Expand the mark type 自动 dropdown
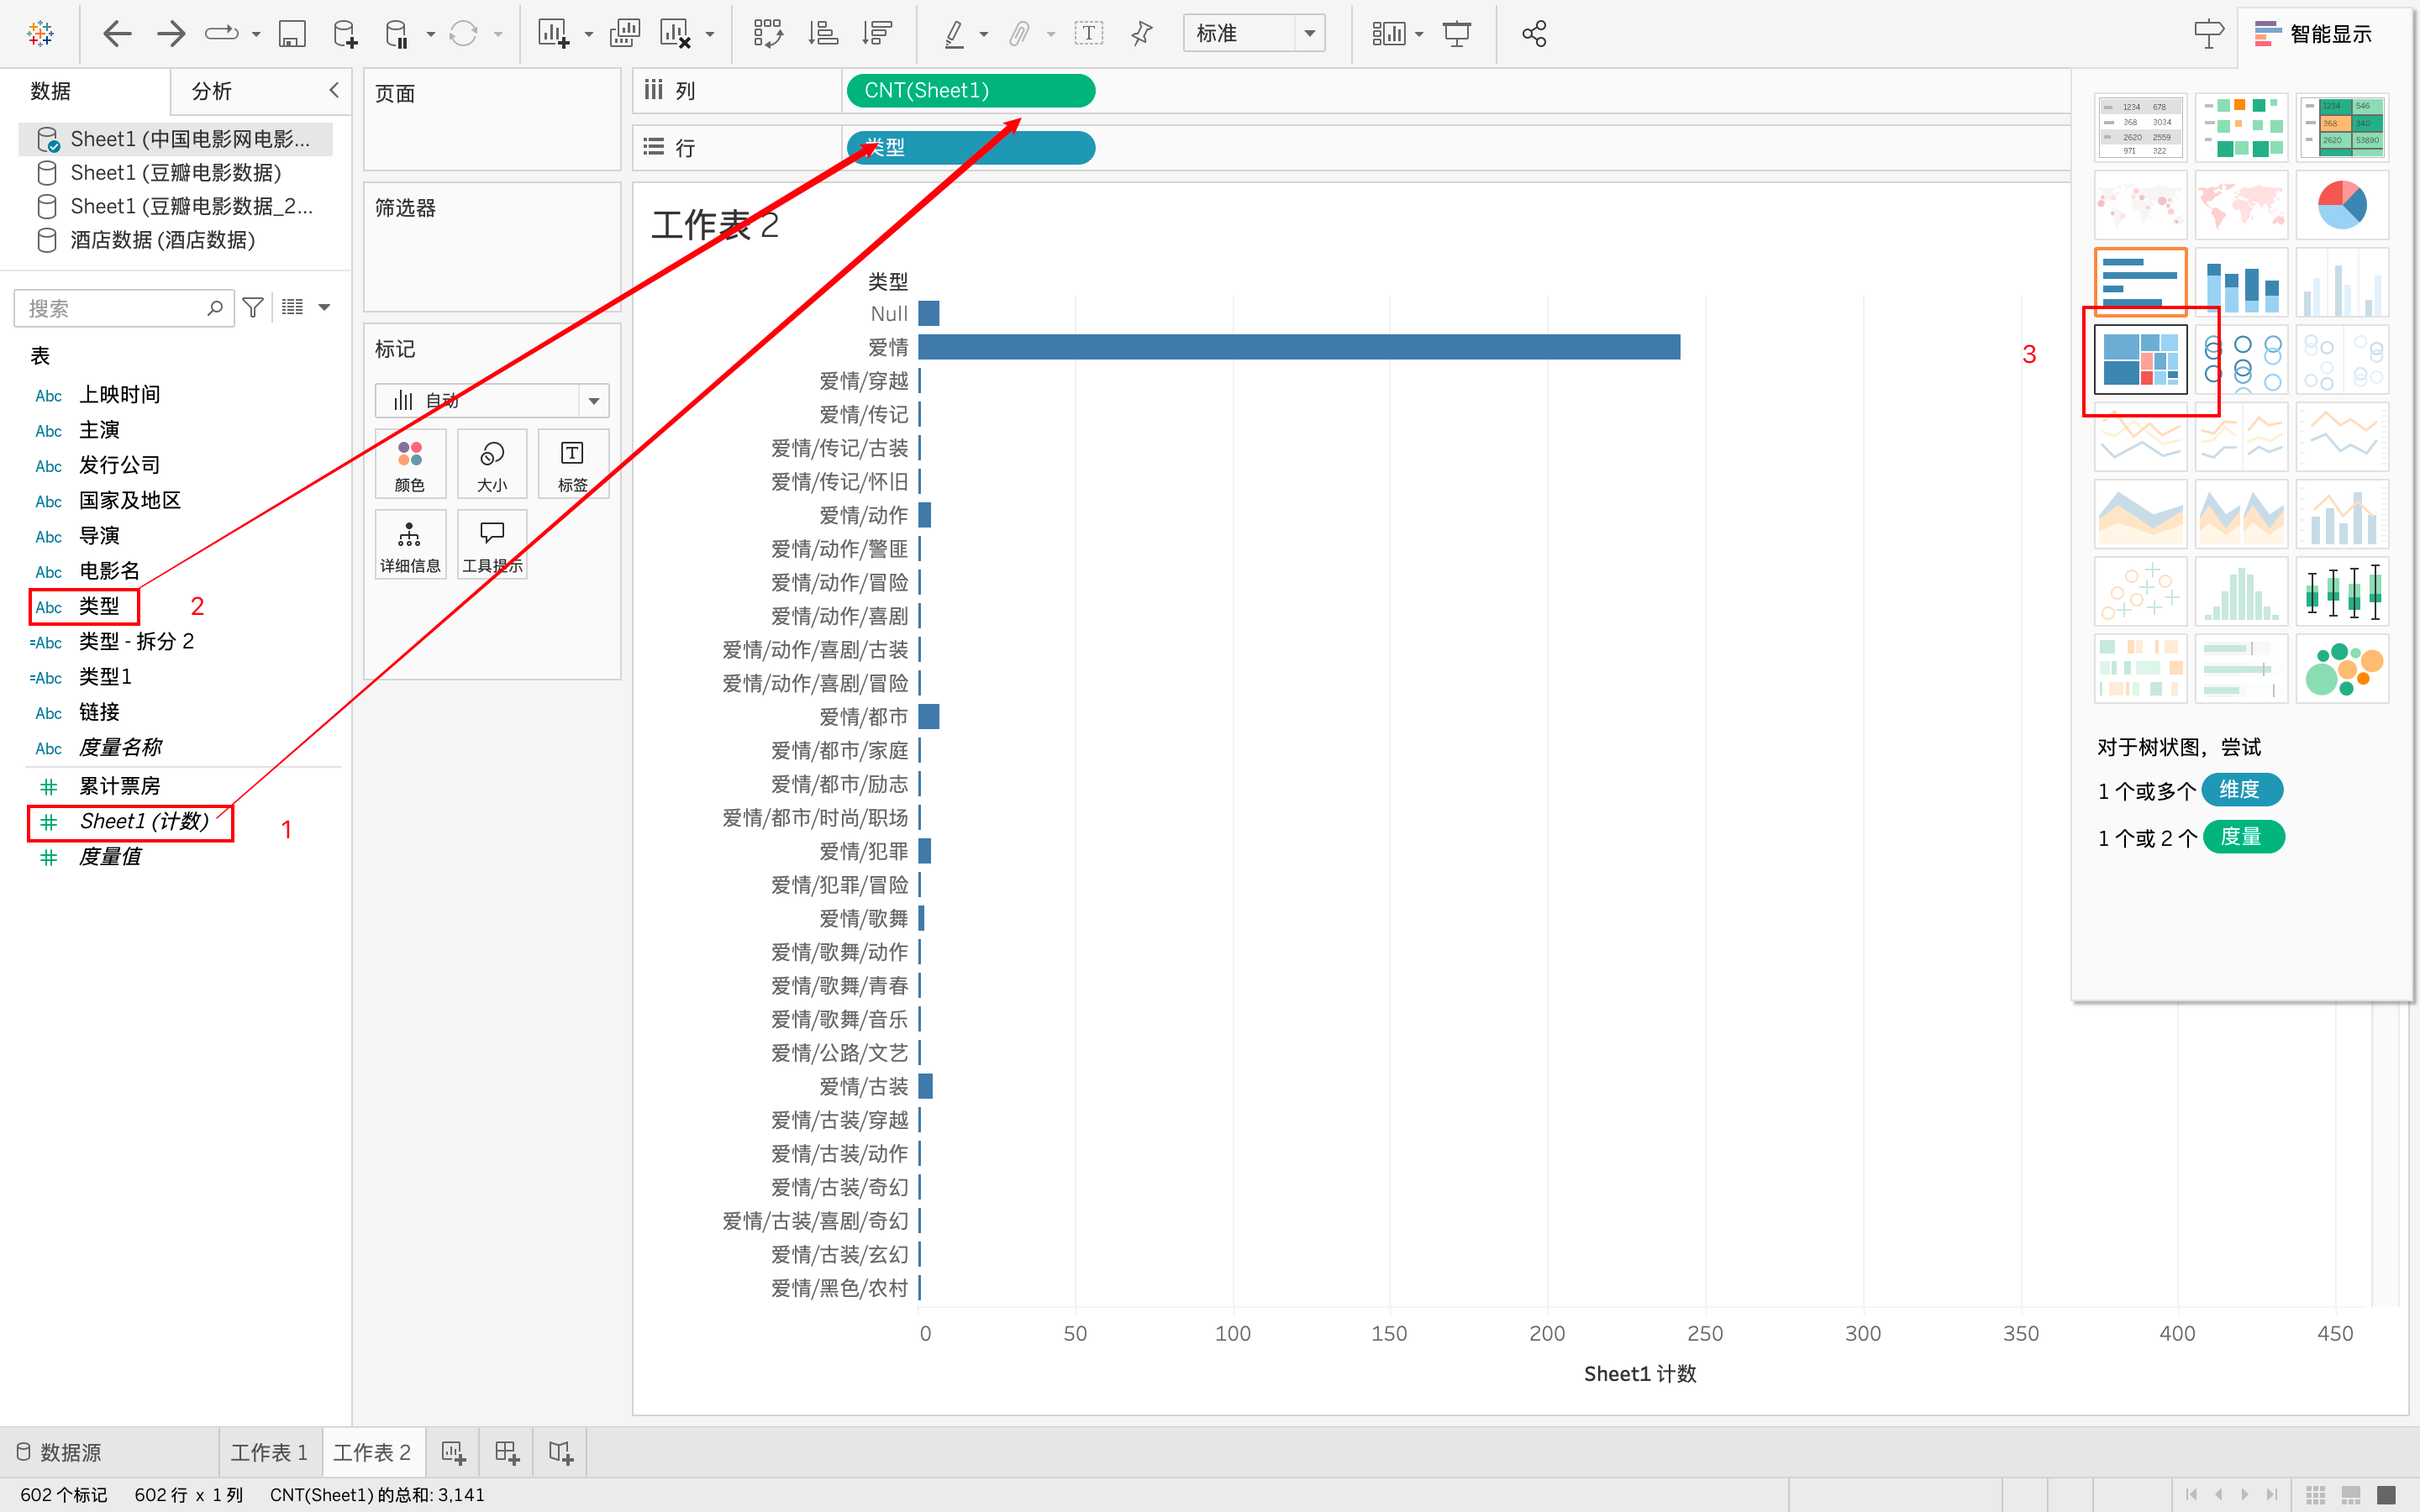 point(593,401)
